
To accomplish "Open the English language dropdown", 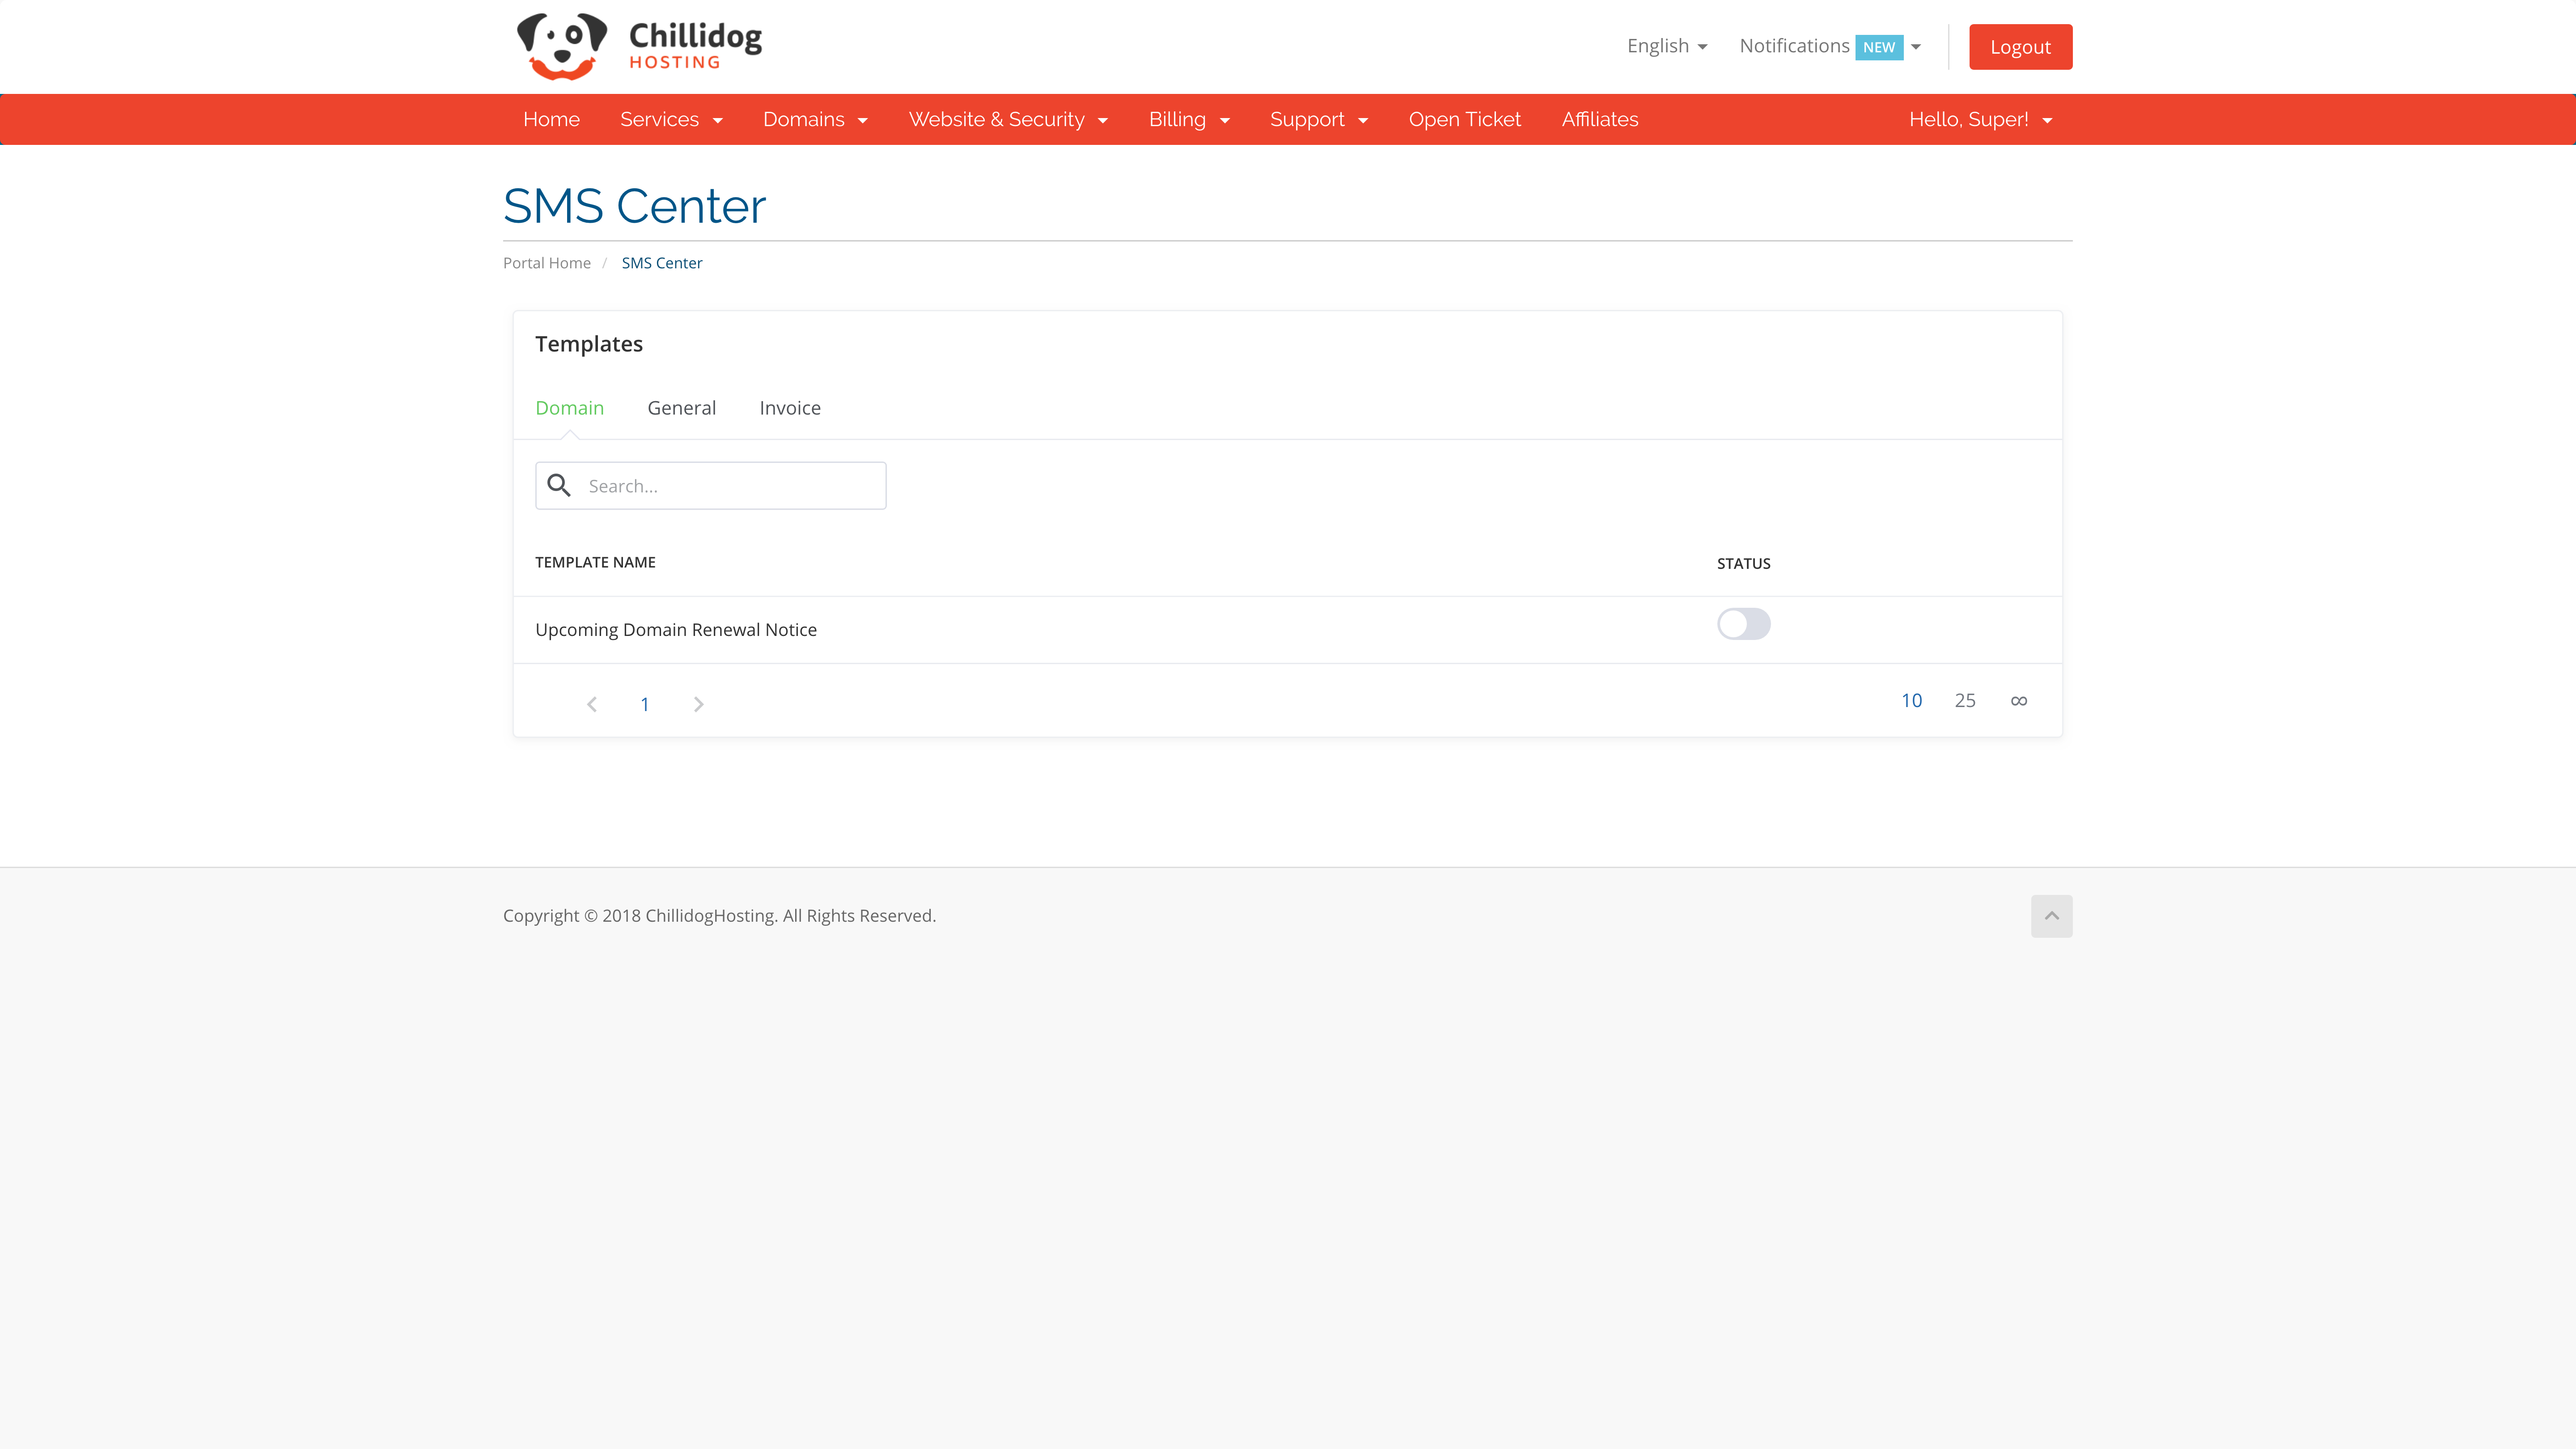I will tap(1666, 46).
